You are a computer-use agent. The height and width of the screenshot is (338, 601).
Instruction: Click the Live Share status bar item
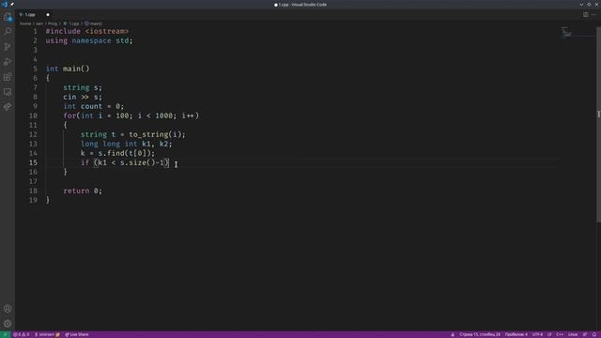(x=77, y=334)
